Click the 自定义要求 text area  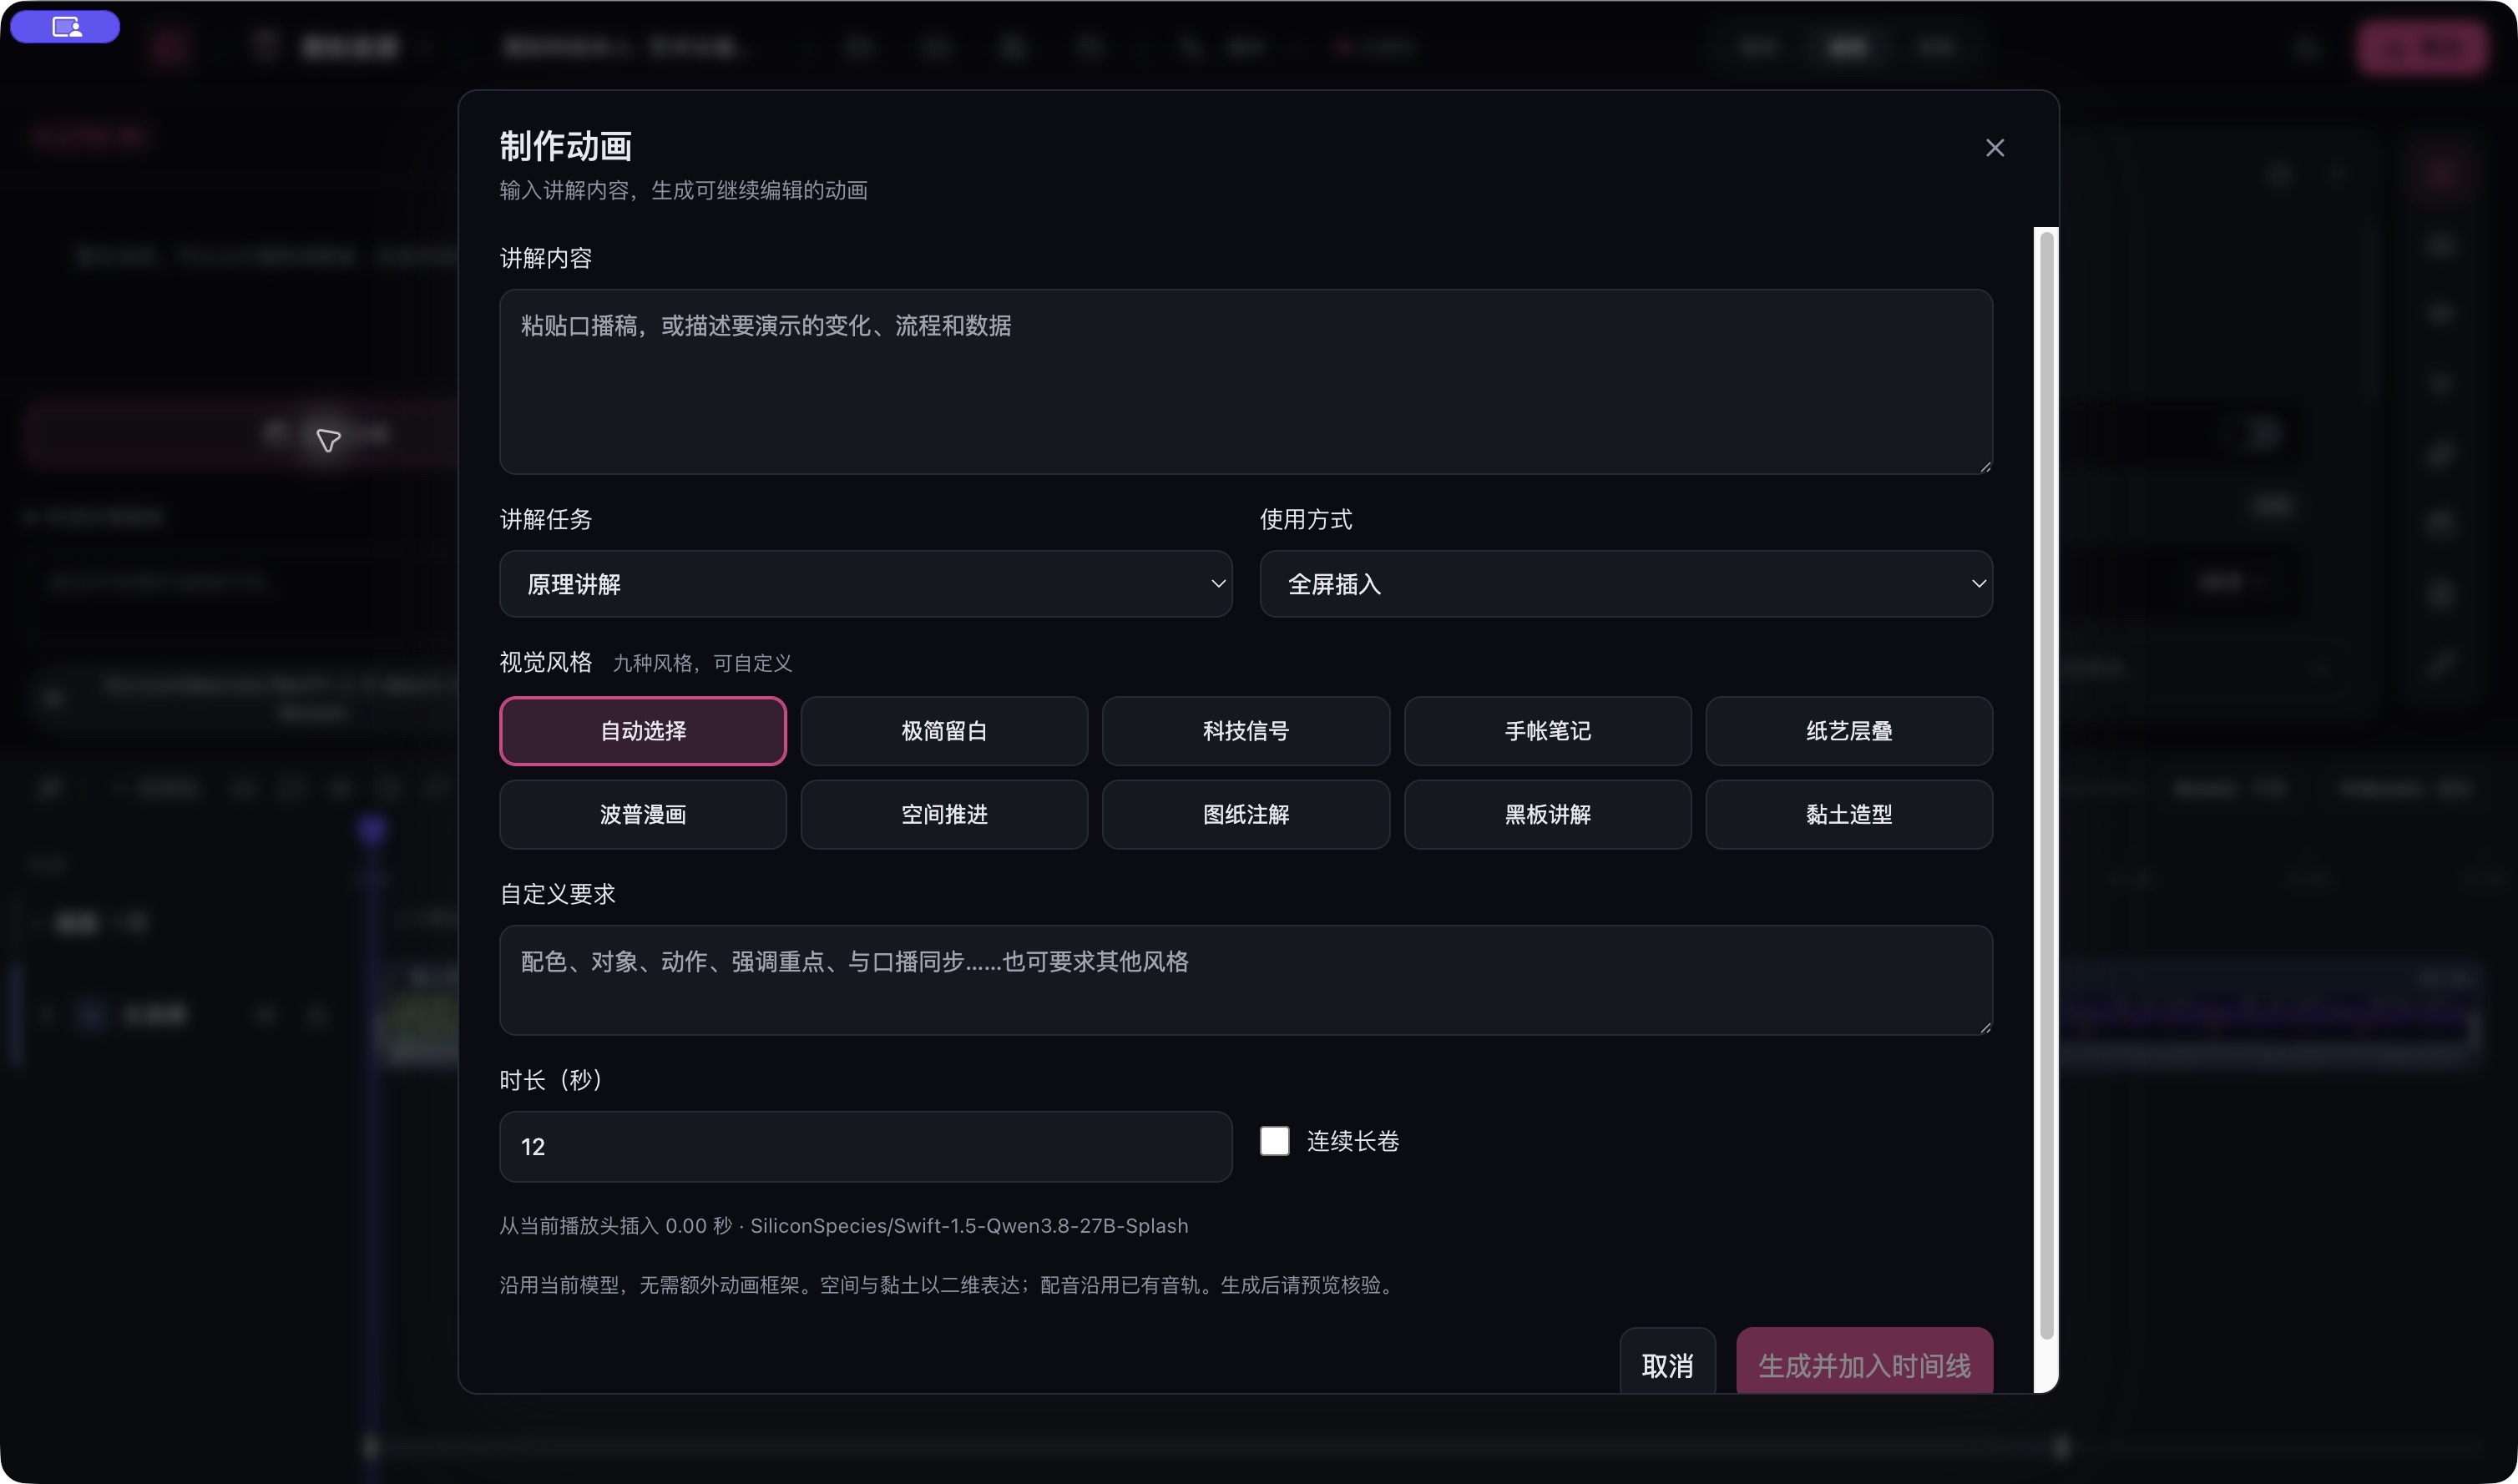[x=1245, y=979]
